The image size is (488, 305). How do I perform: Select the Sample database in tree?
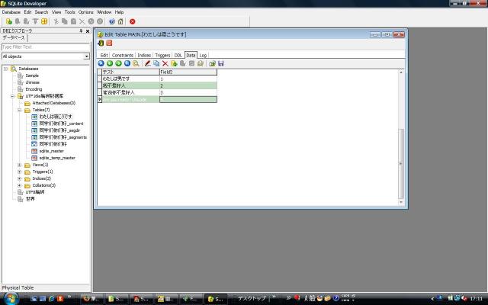(x=32, y=75)
